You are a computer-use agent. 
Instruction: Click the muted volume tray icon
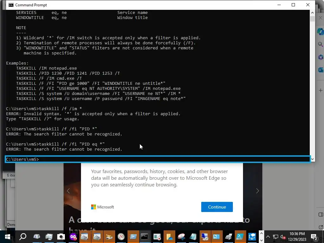283,237
